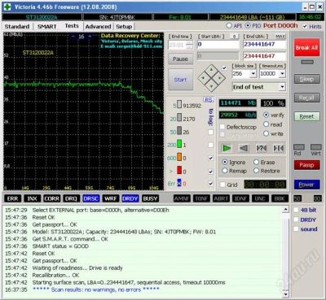326x300 pixels.
Task: Click the green 200 ms block indicator
Action: tap(179, 144)
